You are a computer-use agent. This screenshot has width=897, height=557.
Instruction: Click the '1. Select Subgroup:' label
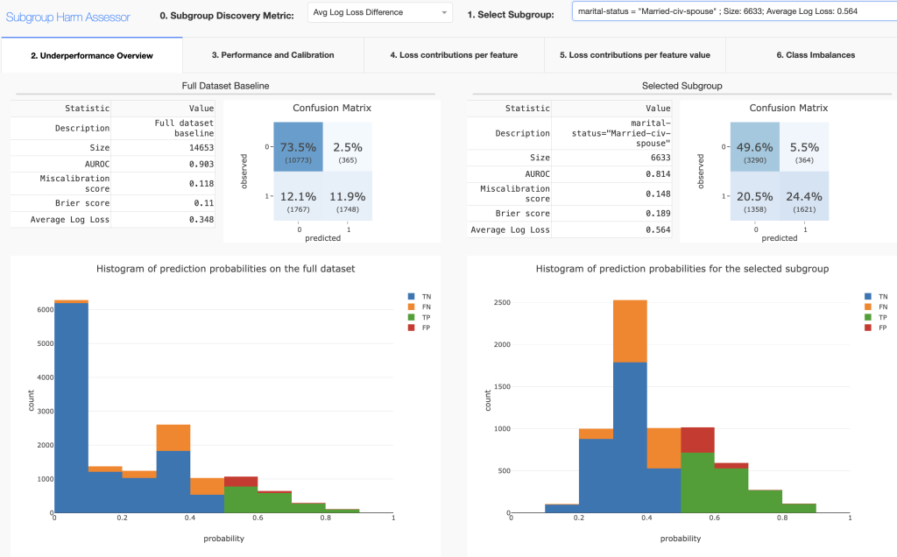[x=511, y=15]
